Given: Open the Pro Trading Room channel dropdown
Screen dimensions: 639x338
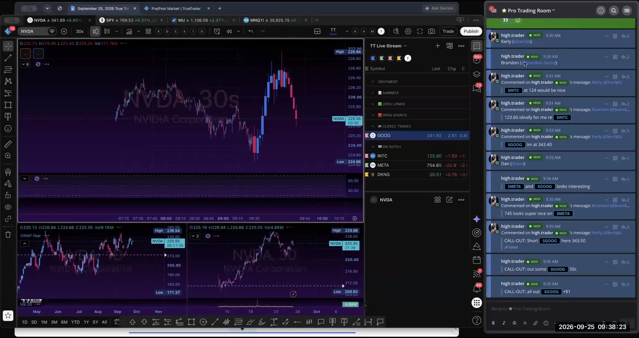Looking at the screenshot, I should click(528, 11).
